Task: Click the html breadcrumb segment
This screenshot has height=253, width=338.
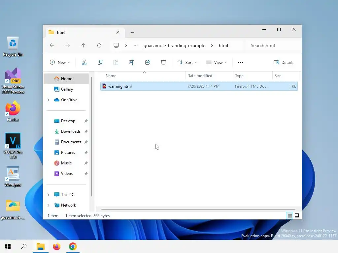Action: (x=223, y=45)
